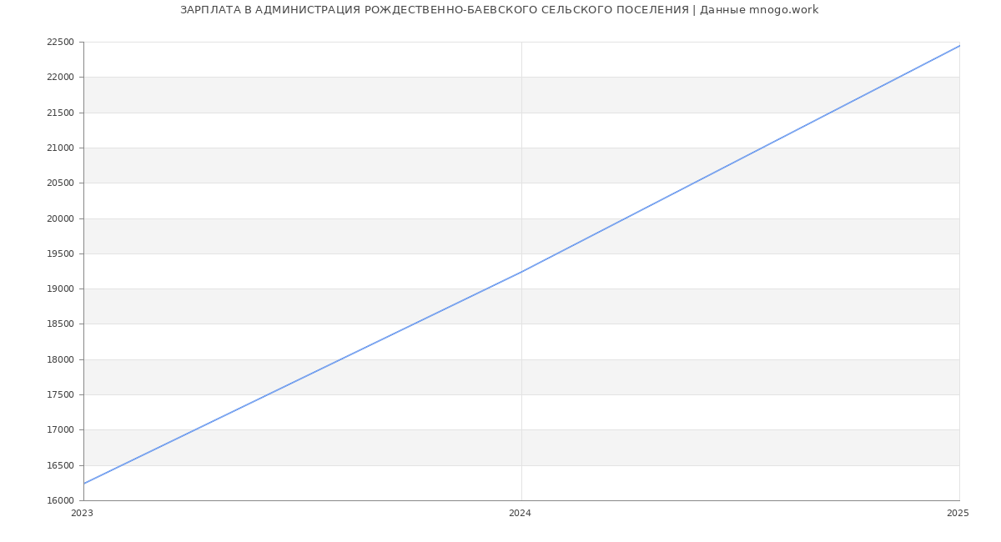This screenshot has width=1001, height=542.
Task: Click the 2025 x-axis label
Action: coord(957,514)
